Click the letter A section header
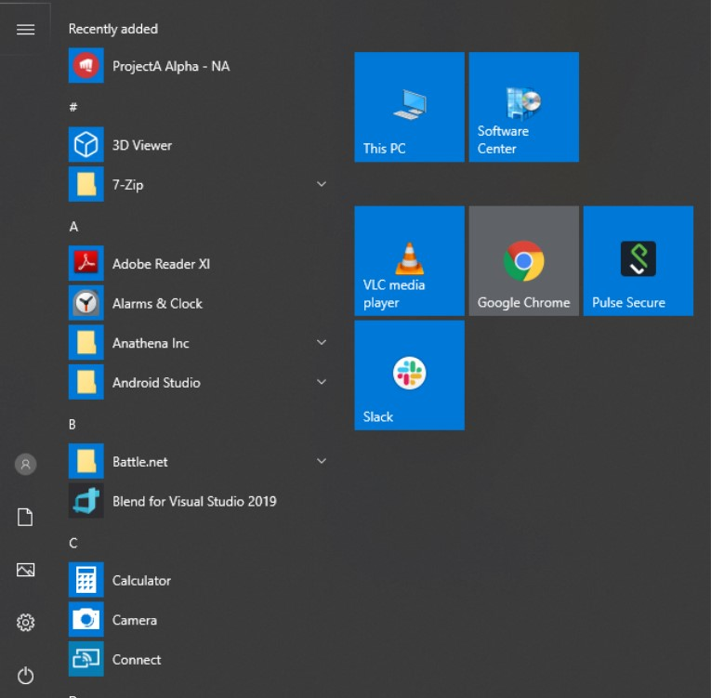Screen dimensions: 711x698 coord(73,227)
